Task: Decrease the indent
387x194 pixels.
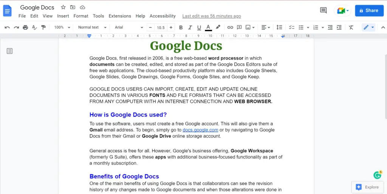Action: [330, 27]
